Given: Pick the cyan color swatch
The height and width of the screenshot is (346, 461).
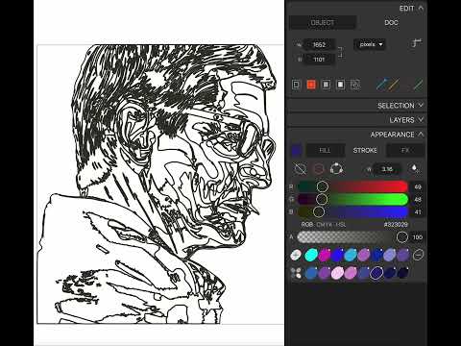Looking at the screenshot, I should pos(311,255).
